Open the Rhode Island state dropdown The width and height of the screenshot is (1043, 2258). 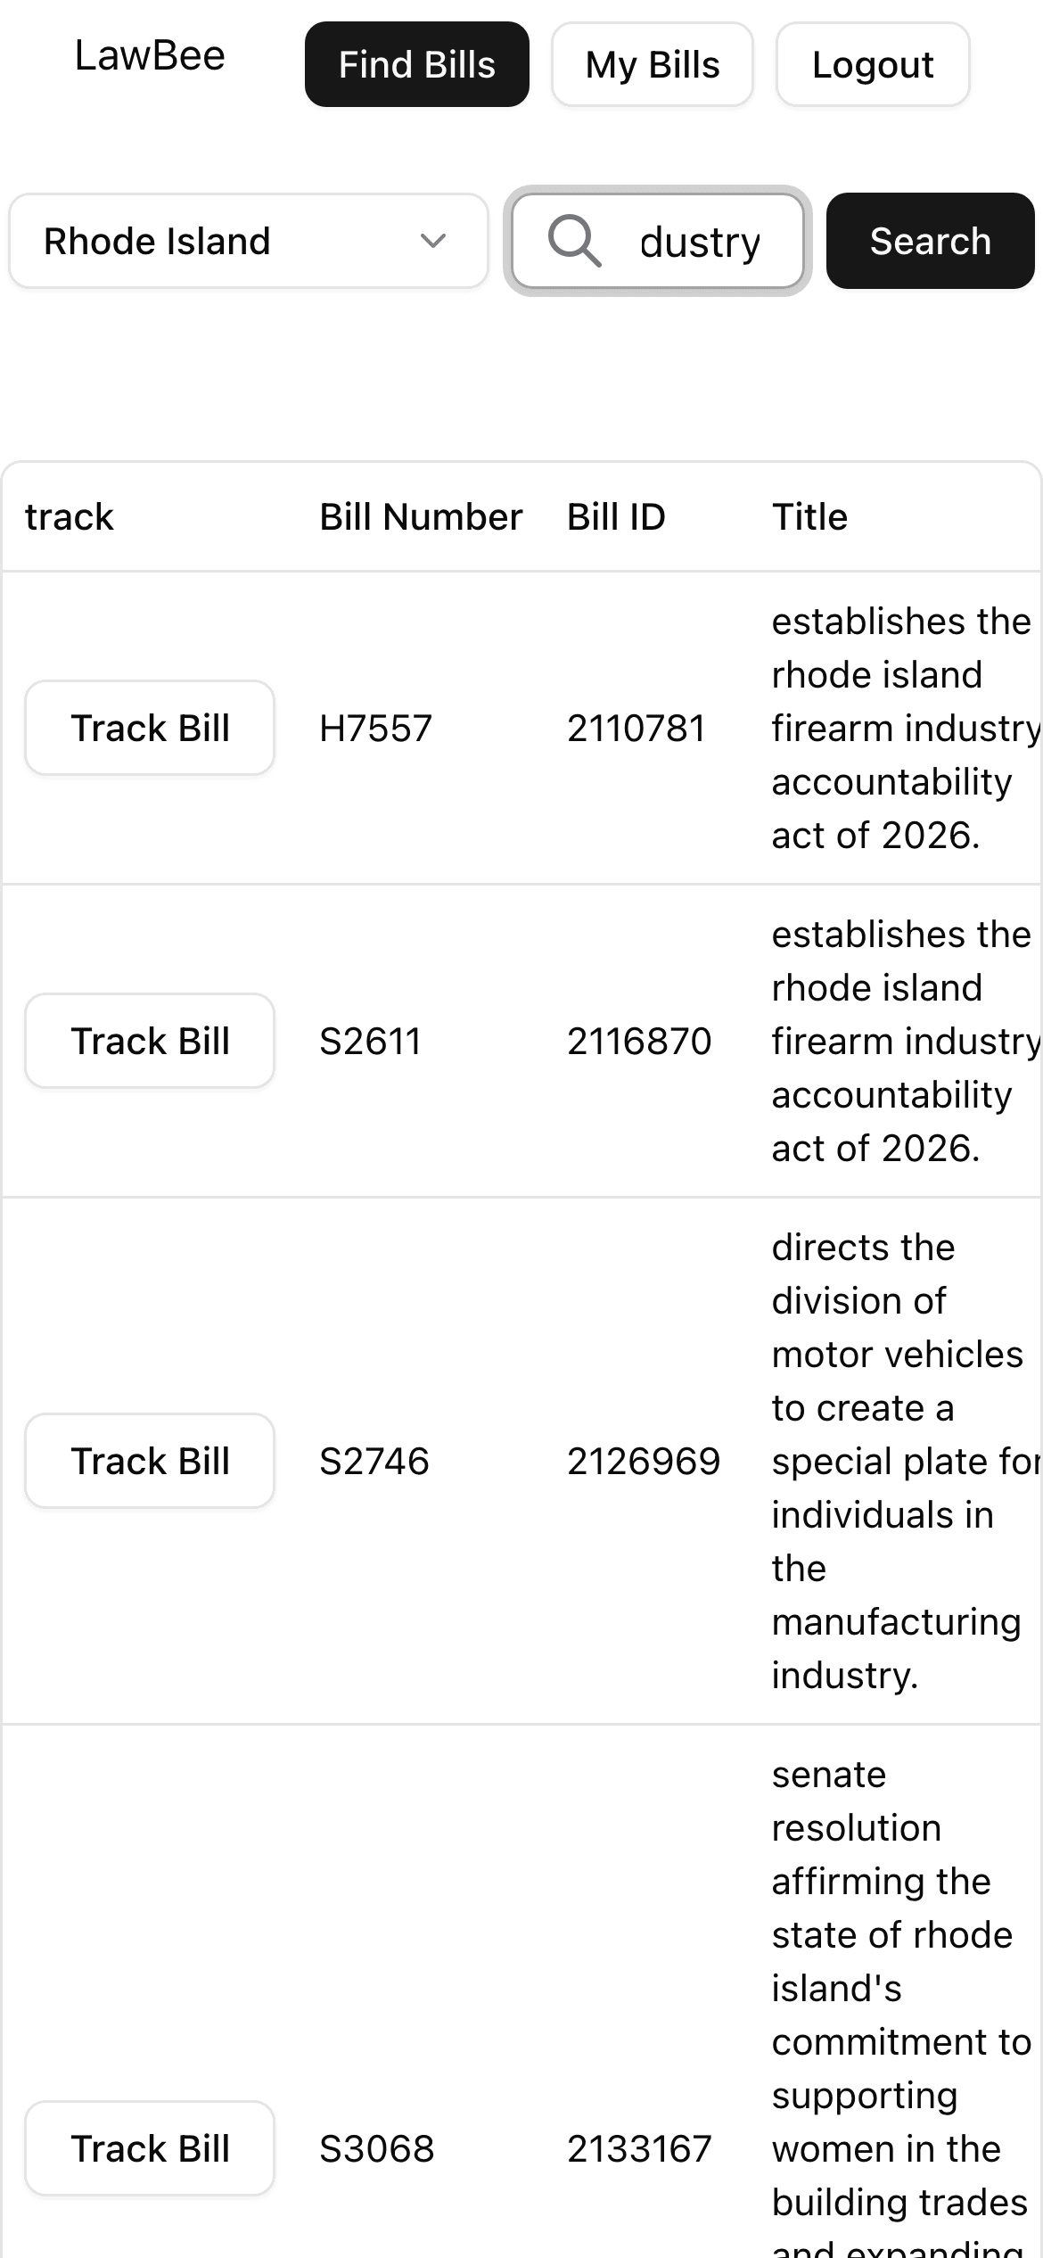[248, 241]
